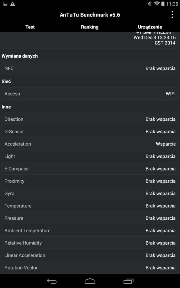Switch to the Ranking tab

(x=90, y=27)
